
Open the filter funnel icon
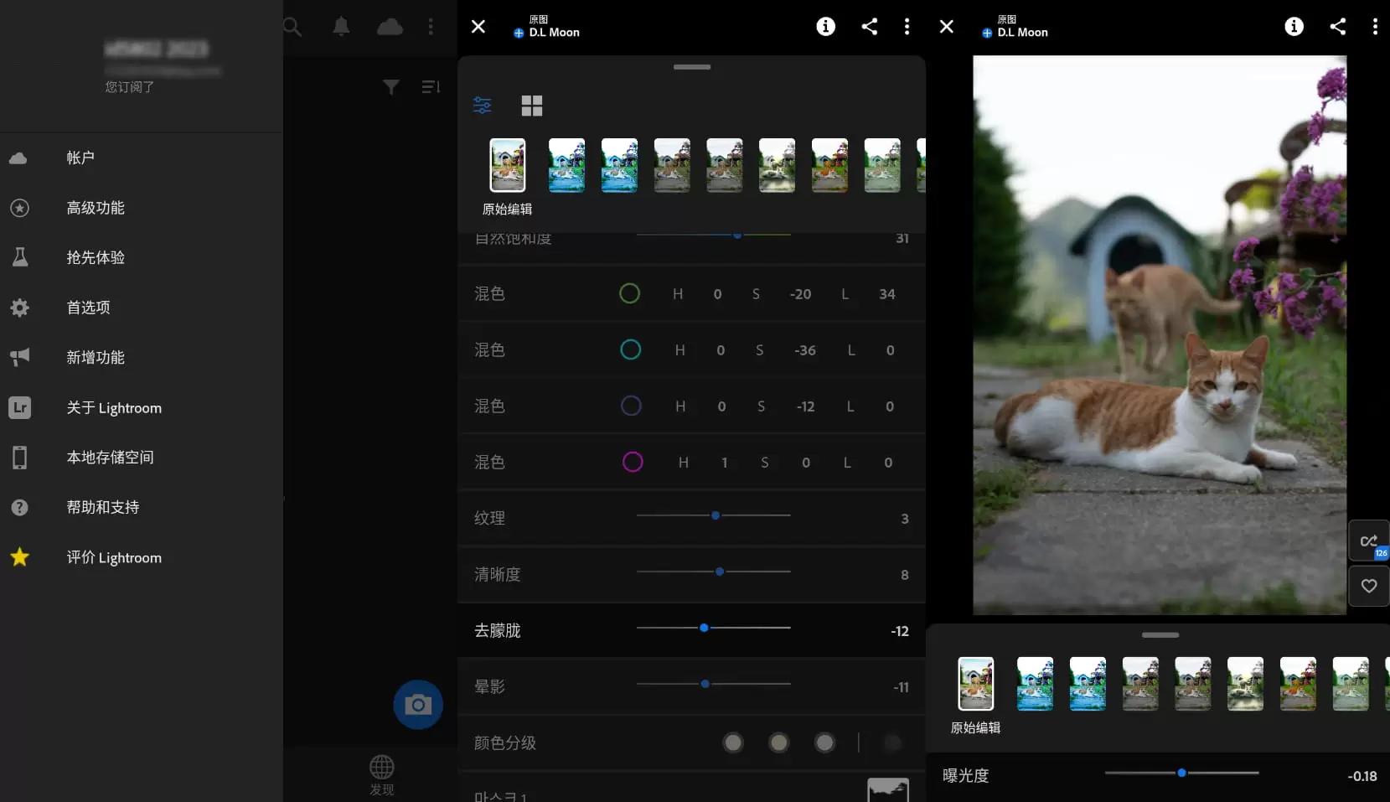pyautogui.click(x=390, y=87)
